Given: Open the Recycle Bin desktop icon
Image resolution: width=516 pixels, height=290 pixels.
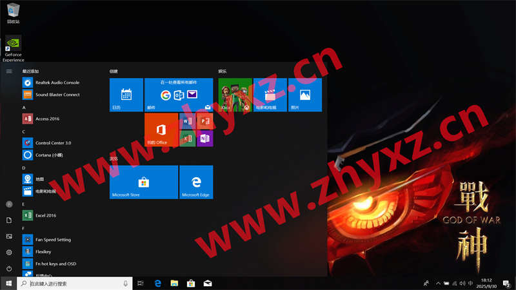Looking at the screenshot, I should point(13,13).
